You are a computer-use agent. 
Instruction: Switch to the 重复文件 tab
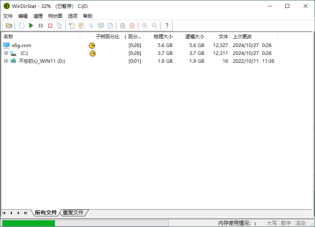73,212
